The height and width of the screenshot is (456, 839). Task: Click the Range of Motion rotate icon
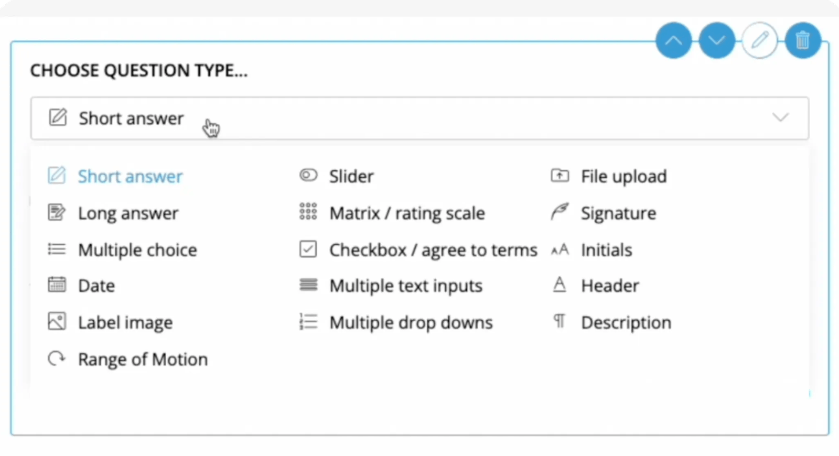click(57, 359)
